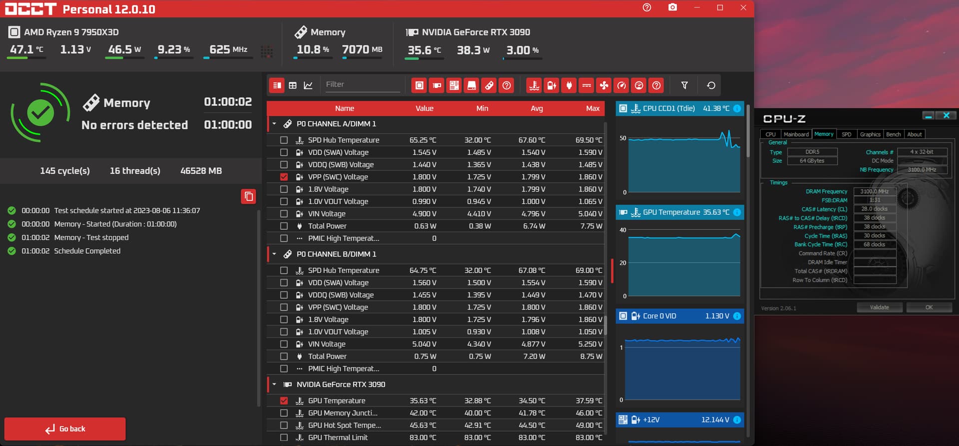Collapse the P0 CHANNEL B/DIMM 1 group
The height and width of the screenshot is (446, 959).
274,254
